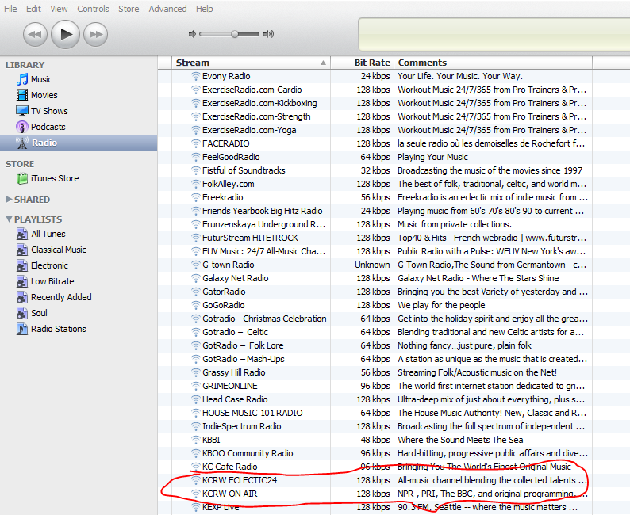Viewport: 630px width, 515px height.
Task: Click the Next track fast-forward button
Action: click(96, 35)
